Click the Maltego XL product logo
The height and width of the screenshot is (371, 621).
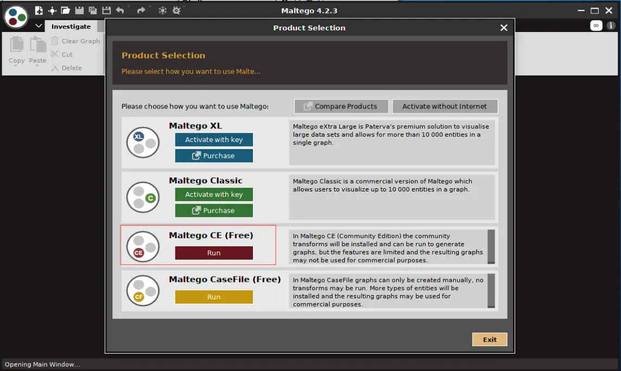[143, 143]
